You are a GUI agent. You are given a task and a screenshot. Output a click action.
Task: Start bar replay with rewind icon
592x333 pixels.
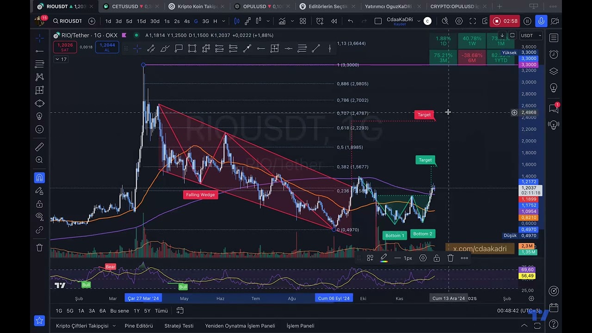334,21
